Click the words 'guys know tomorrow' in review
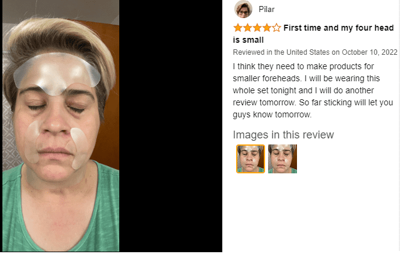Image resolution: width=400 pixels, height=254 pixels. pyautogui.click(x=272, y=114)
